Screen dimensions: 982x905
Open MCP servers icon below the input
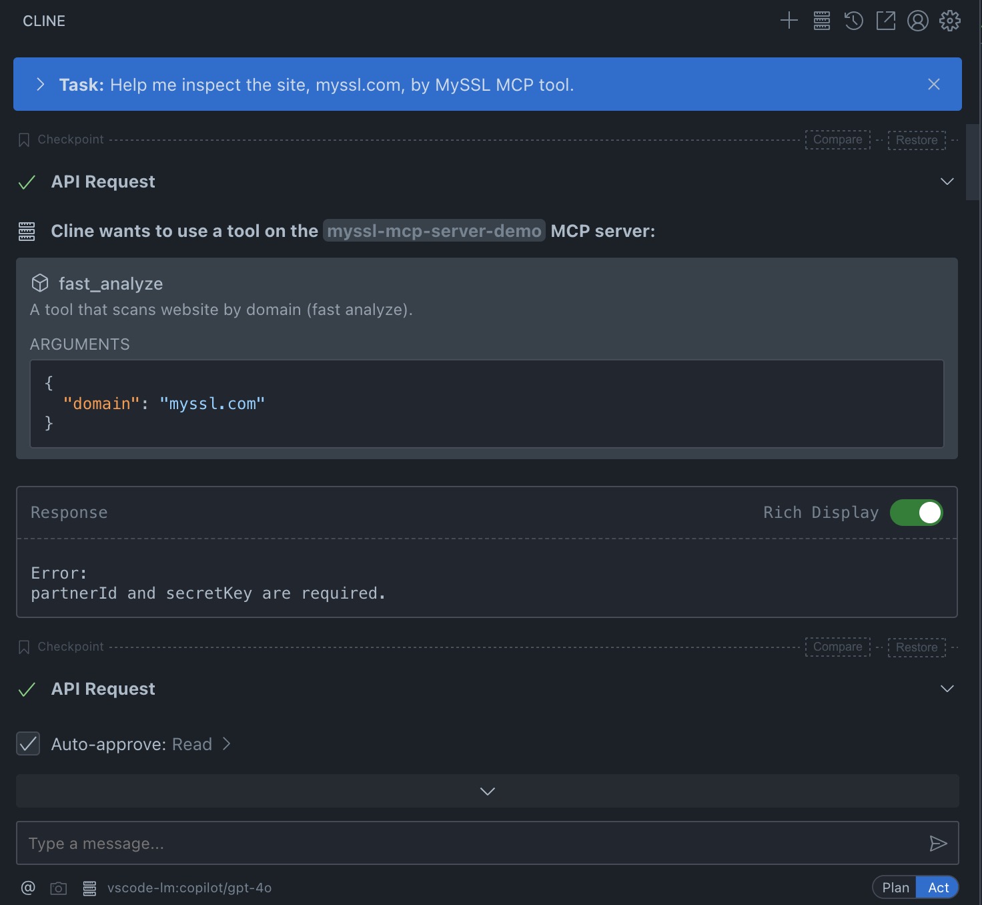(89, 888)
